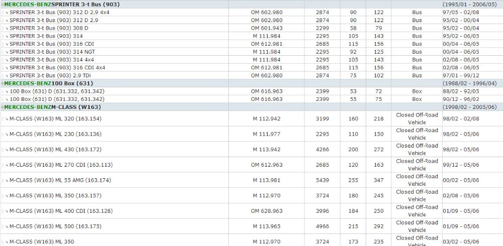The height and width of the screenshot is (246, 503).
Task: Select row SPRINTER 3-t Bus (903) 312 D 2.9
Action: point(251,20)
